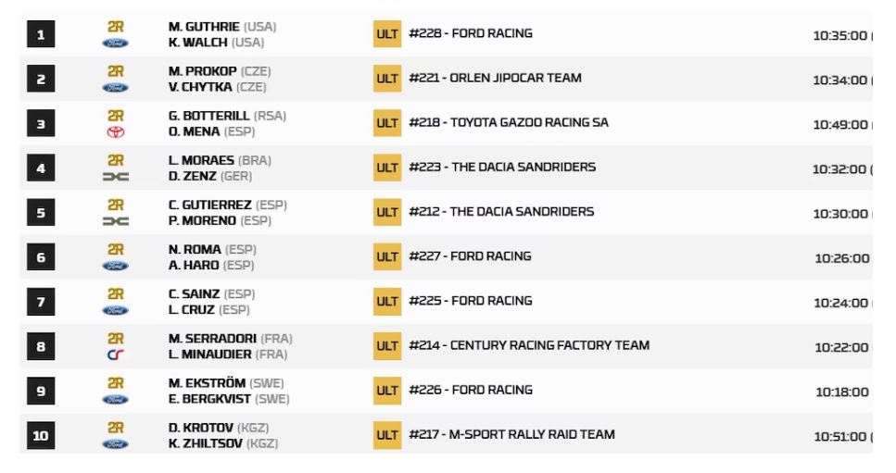
Task: Open #217 - M-Sport Rally Raid Team
Action: (x=511, y=434)
